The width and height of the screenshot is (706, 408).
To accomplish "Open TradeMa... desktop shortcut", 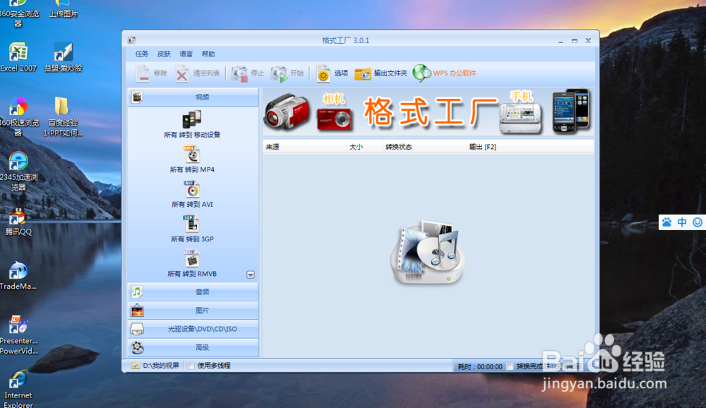I will click(18, 275).
